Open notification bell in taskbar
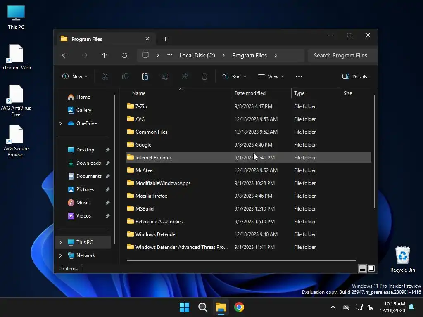423x317 pixels. point(412,307)
